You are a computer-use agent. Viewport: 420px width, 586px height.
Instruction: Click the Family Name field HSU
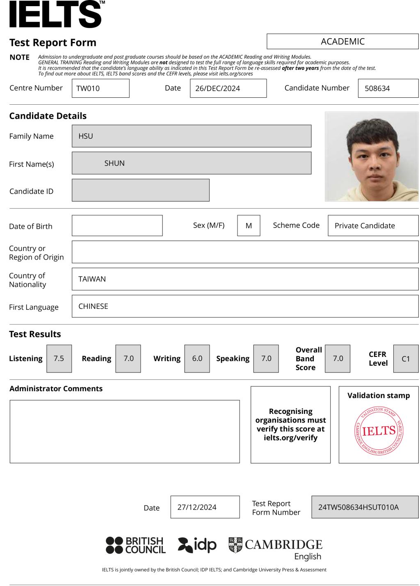192,136
